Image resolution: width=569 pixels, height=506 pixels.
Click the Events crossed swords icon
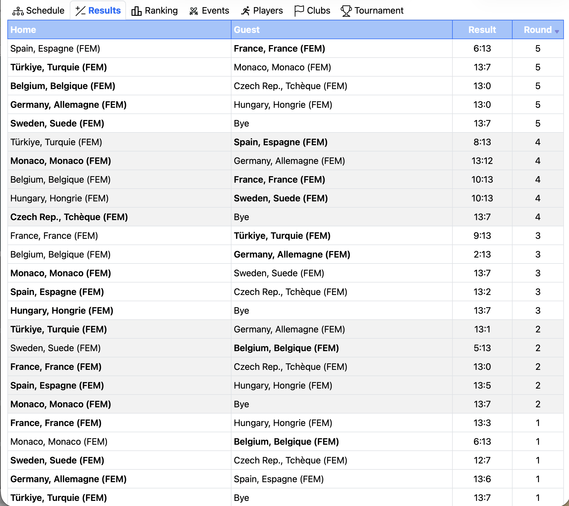[x=194, y=11]
